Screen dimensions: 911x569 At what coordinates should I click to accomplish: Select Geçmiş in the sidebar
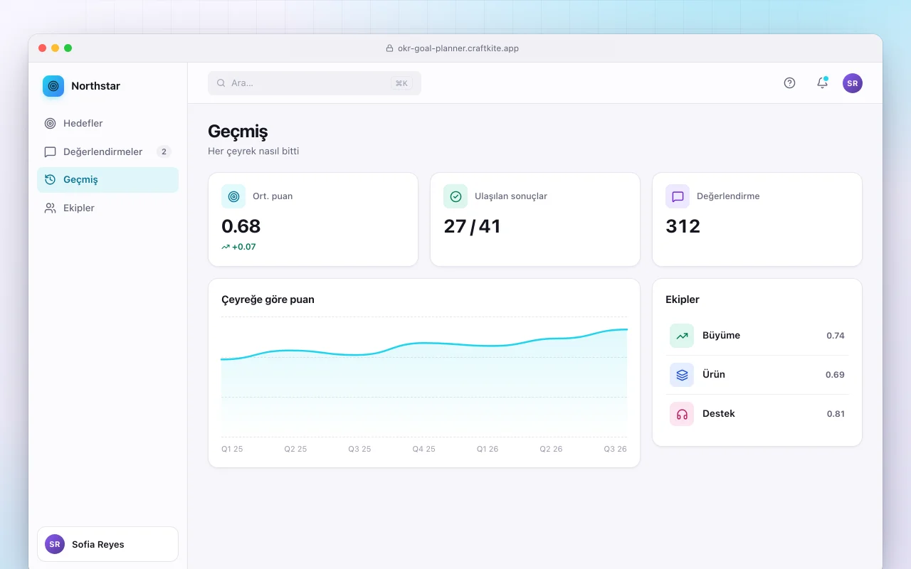click(107, 180)
